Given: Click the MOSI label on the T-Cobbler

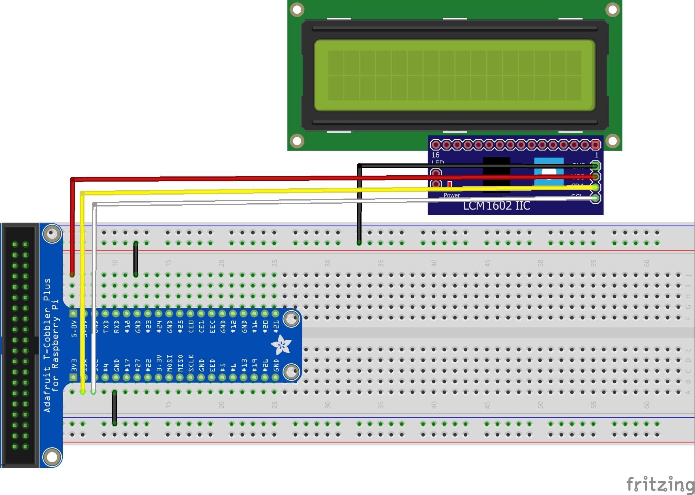Looking at the screenshot, I should [170, 363].
